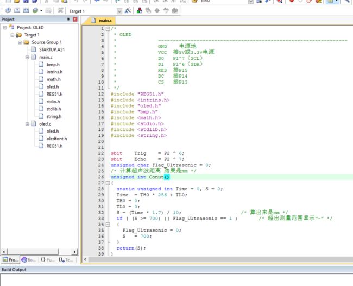Screen dimensions: 353x286
Task: Collapse the Target 1 tree node
Action: 12,35
